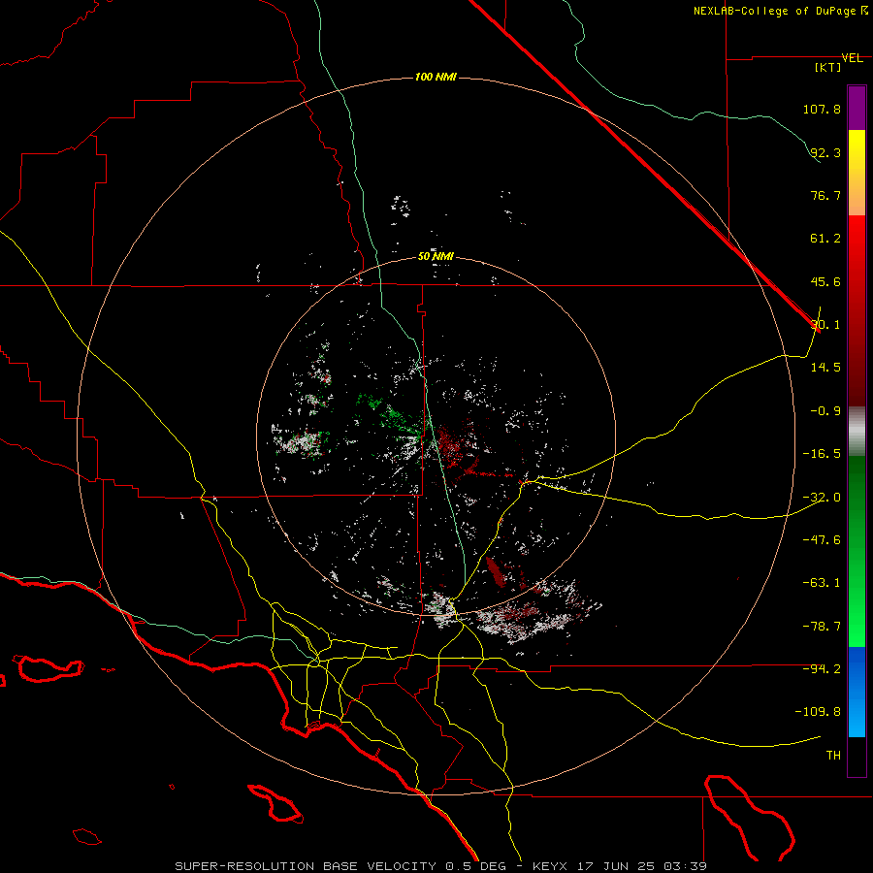The height and width of the screenshot is (873, 873).
Task: Click the 45.6 legend value
Action: pyautogui.click(x=825, y=281)
